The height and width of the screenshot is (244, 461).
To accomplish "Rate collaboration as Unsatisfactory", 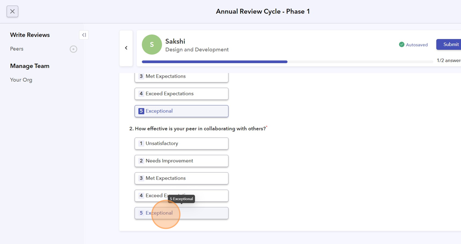I will click(x=182, y=143).
